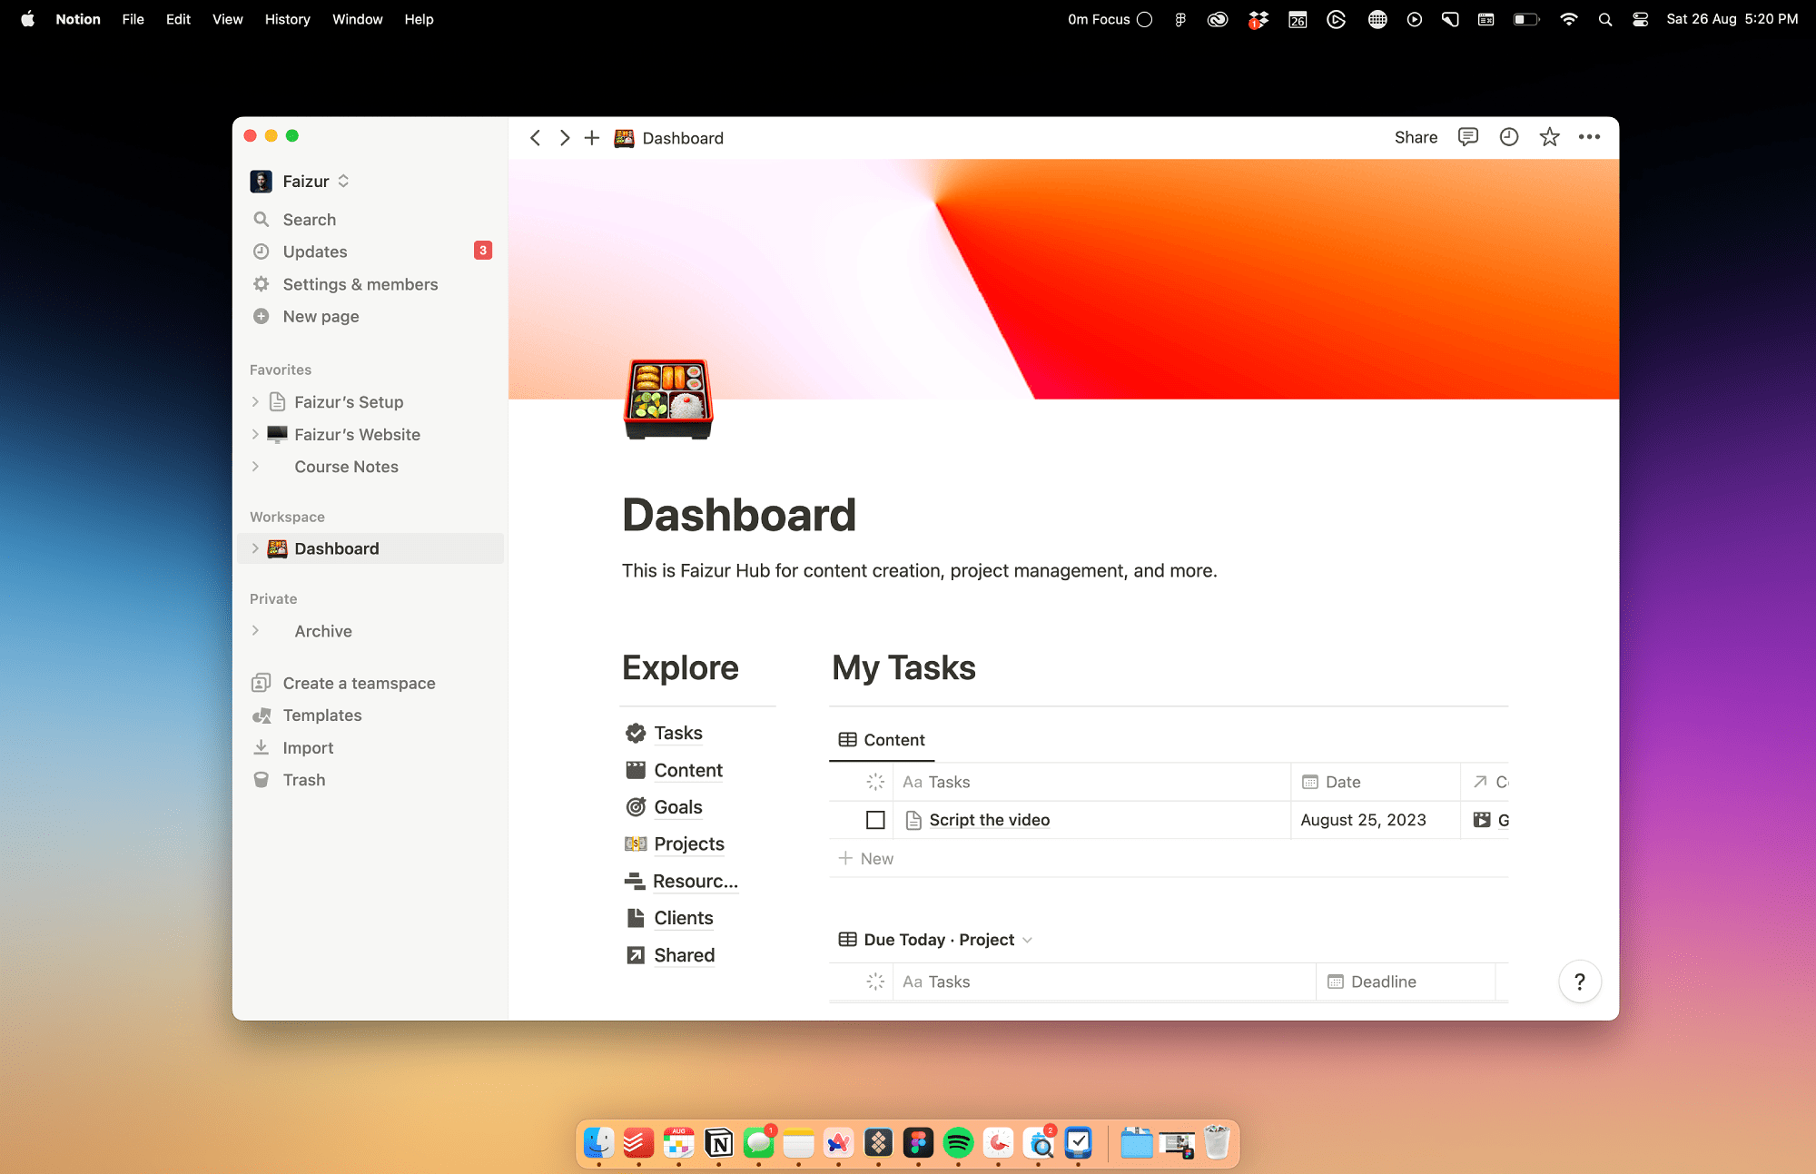Click the history/updates clock icon
This screenshot has height=1174, width=1816.
[1509, 136]
